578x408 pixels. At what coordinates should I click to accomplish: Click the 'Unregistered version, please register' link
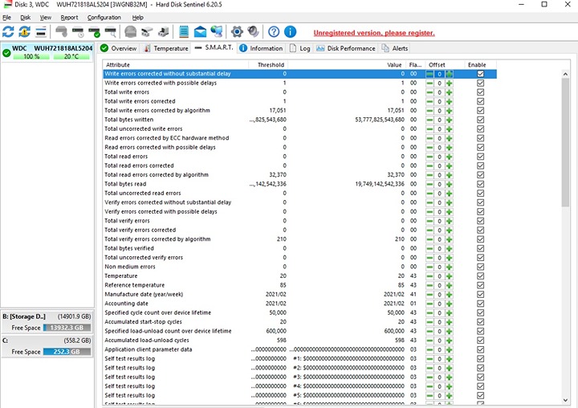(x=374, y=33)
